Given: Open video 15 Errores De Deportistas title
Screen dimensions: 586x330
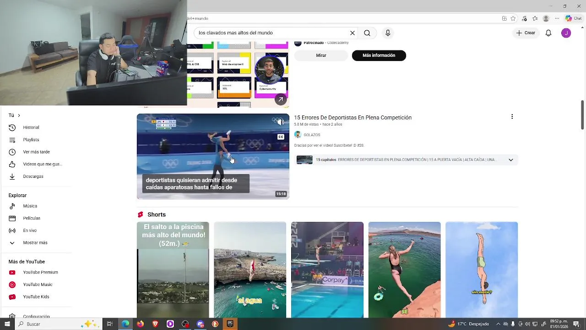Looking at the screenshot, I should (353, 118).
